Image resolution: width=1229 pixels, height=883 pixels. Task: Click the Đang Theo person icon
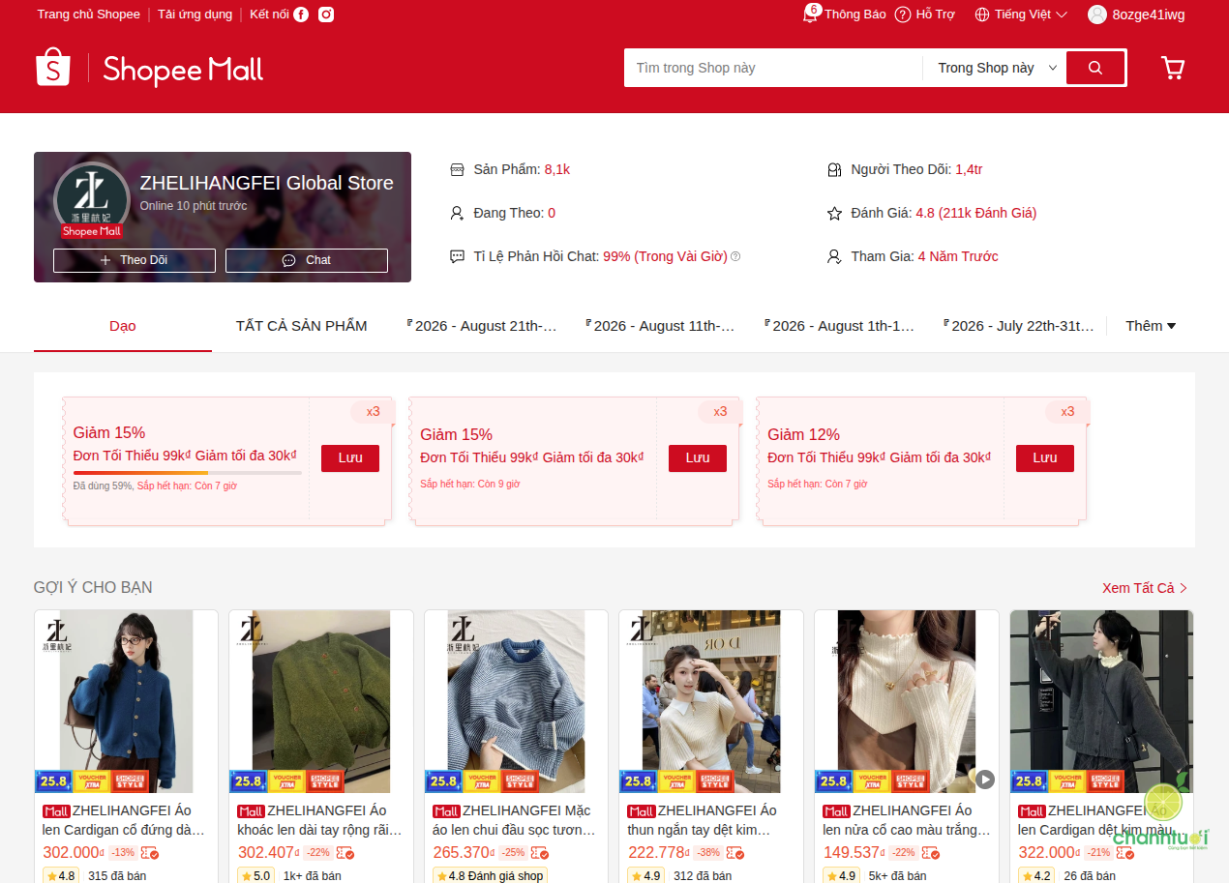[x=458, y=213]
